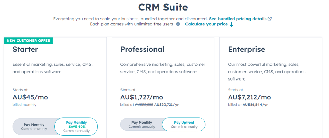Click the AU$1,727/mo price
This screenshot has height=138, width=329.
pos(142,97)
